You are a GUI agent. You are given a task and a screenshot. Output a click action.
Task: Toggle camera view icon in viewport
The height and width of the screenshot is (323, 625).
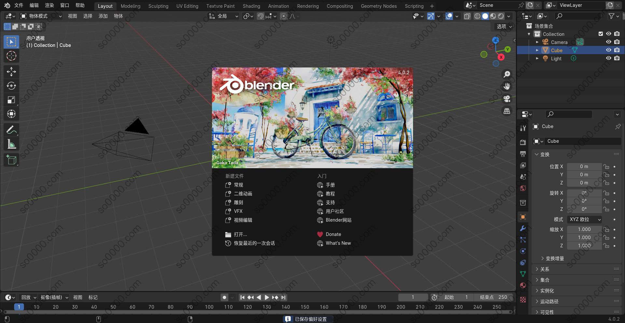(x=507, y=99)
